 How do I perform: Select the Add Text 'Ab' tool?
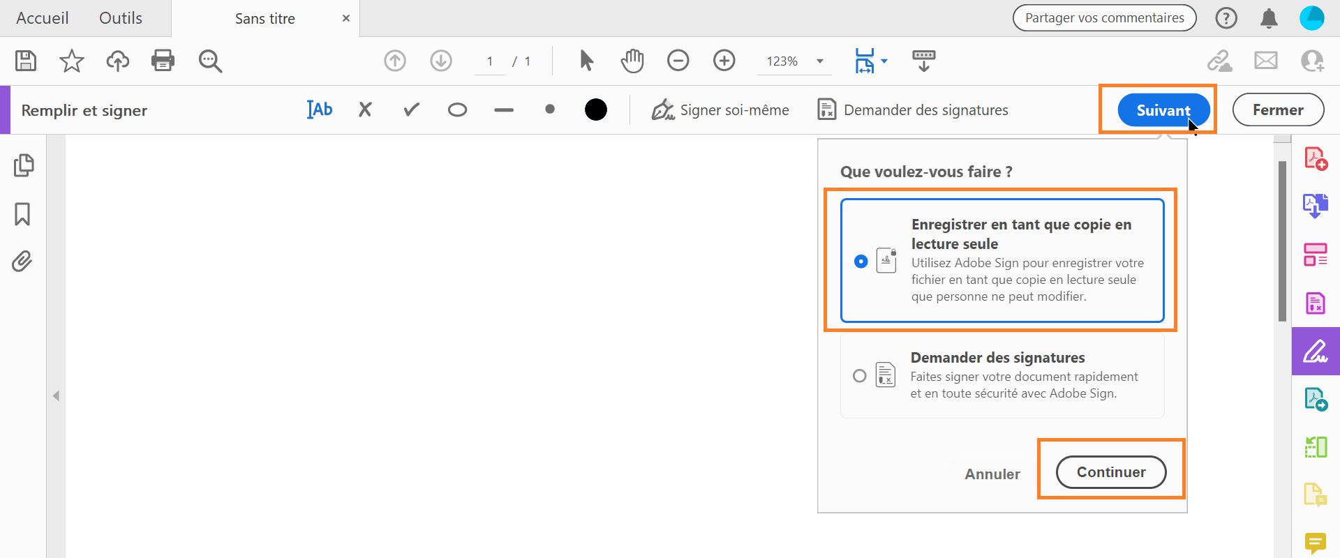pyautogui.click(x=320, y=110)
